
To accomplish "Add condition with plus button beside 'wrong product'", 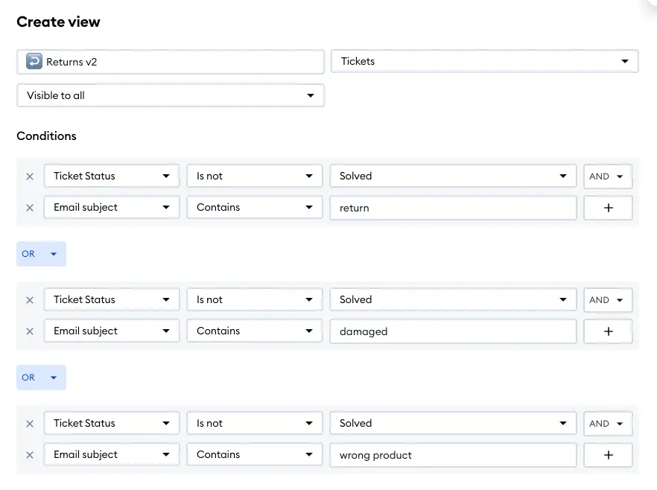I will pyautogui.click(x=608, y=455).
